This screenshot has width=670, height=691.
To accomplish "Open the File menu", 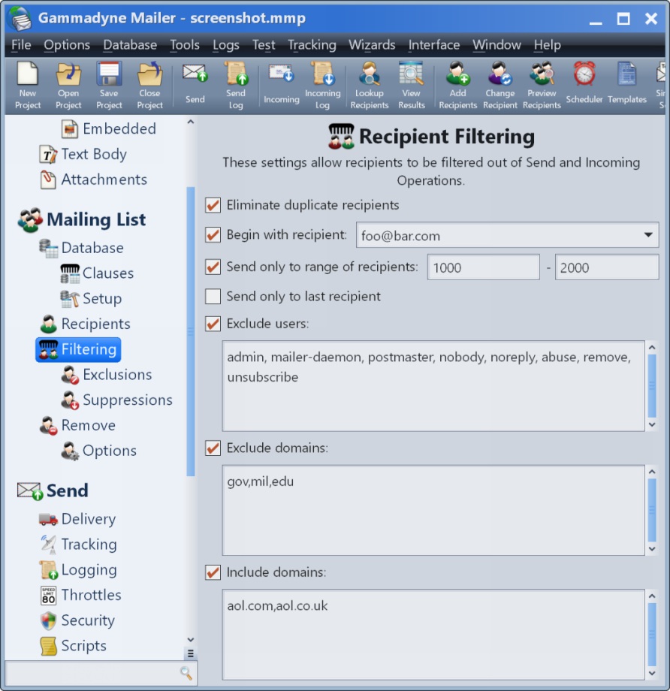I will coord(21,45).
